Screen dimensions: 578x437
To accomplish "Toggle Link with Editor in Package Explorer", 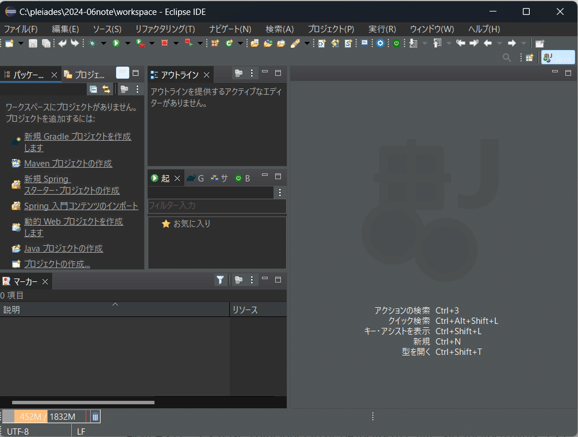I will [106, 89].
